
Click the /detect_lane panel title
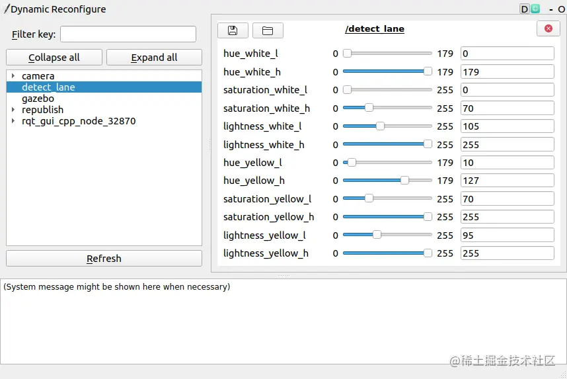[375, 29]
